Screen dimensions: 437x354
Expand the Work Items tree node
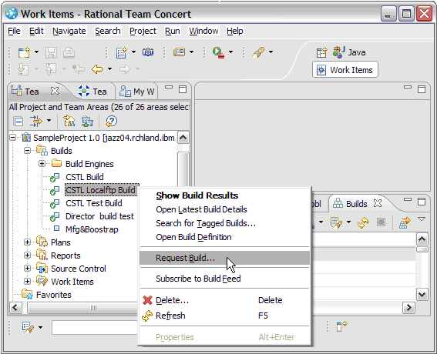pyautogui.click(x=27, y=282)
